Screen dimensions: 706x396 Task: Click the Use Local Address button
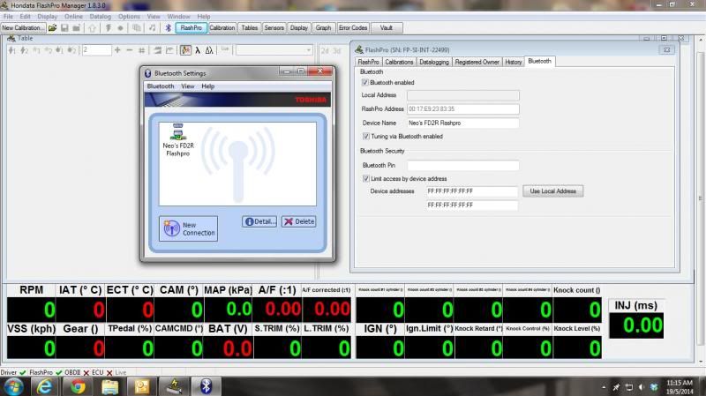click(553, 191)
